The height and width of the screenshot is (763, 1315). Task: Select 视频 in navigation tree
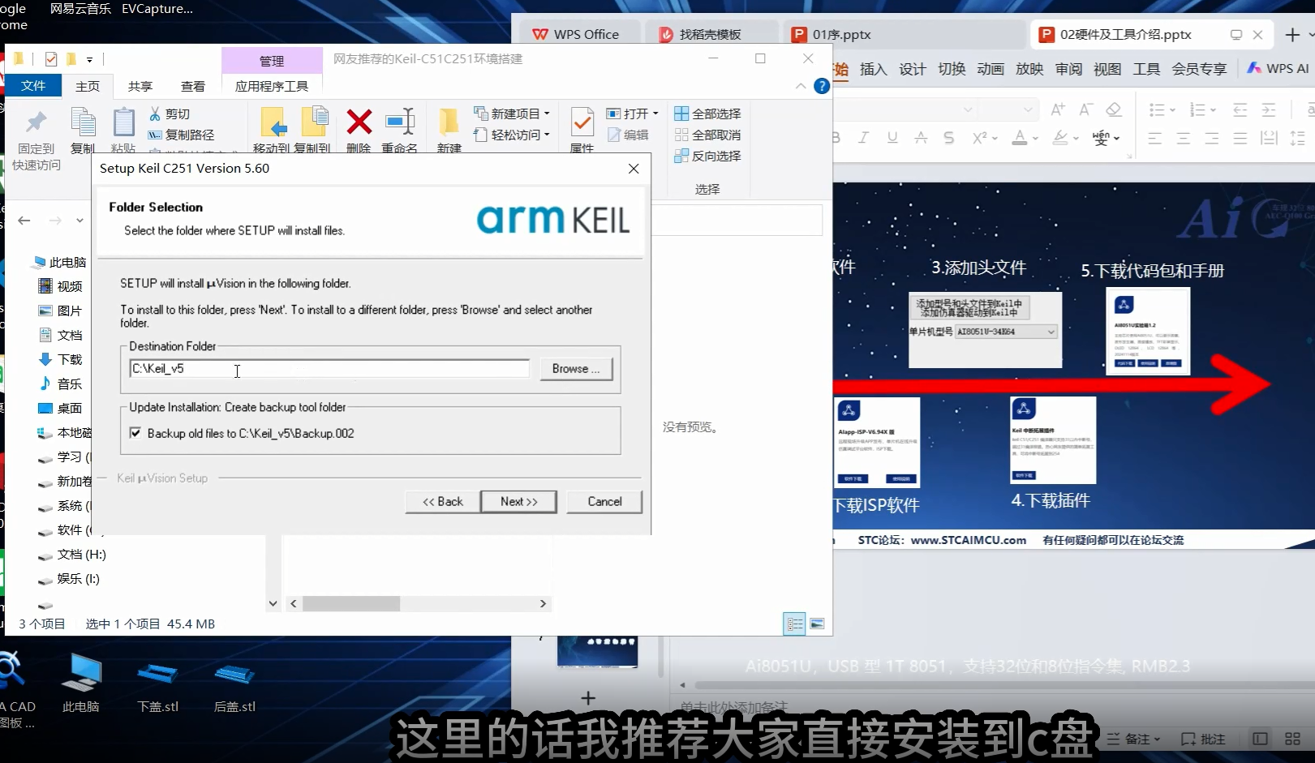[x=61, y=286]
